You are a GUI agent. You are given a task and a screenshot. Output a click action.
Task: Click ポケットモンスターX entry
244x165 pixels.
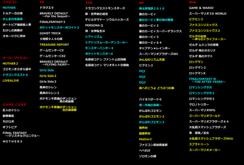(99, 54)
